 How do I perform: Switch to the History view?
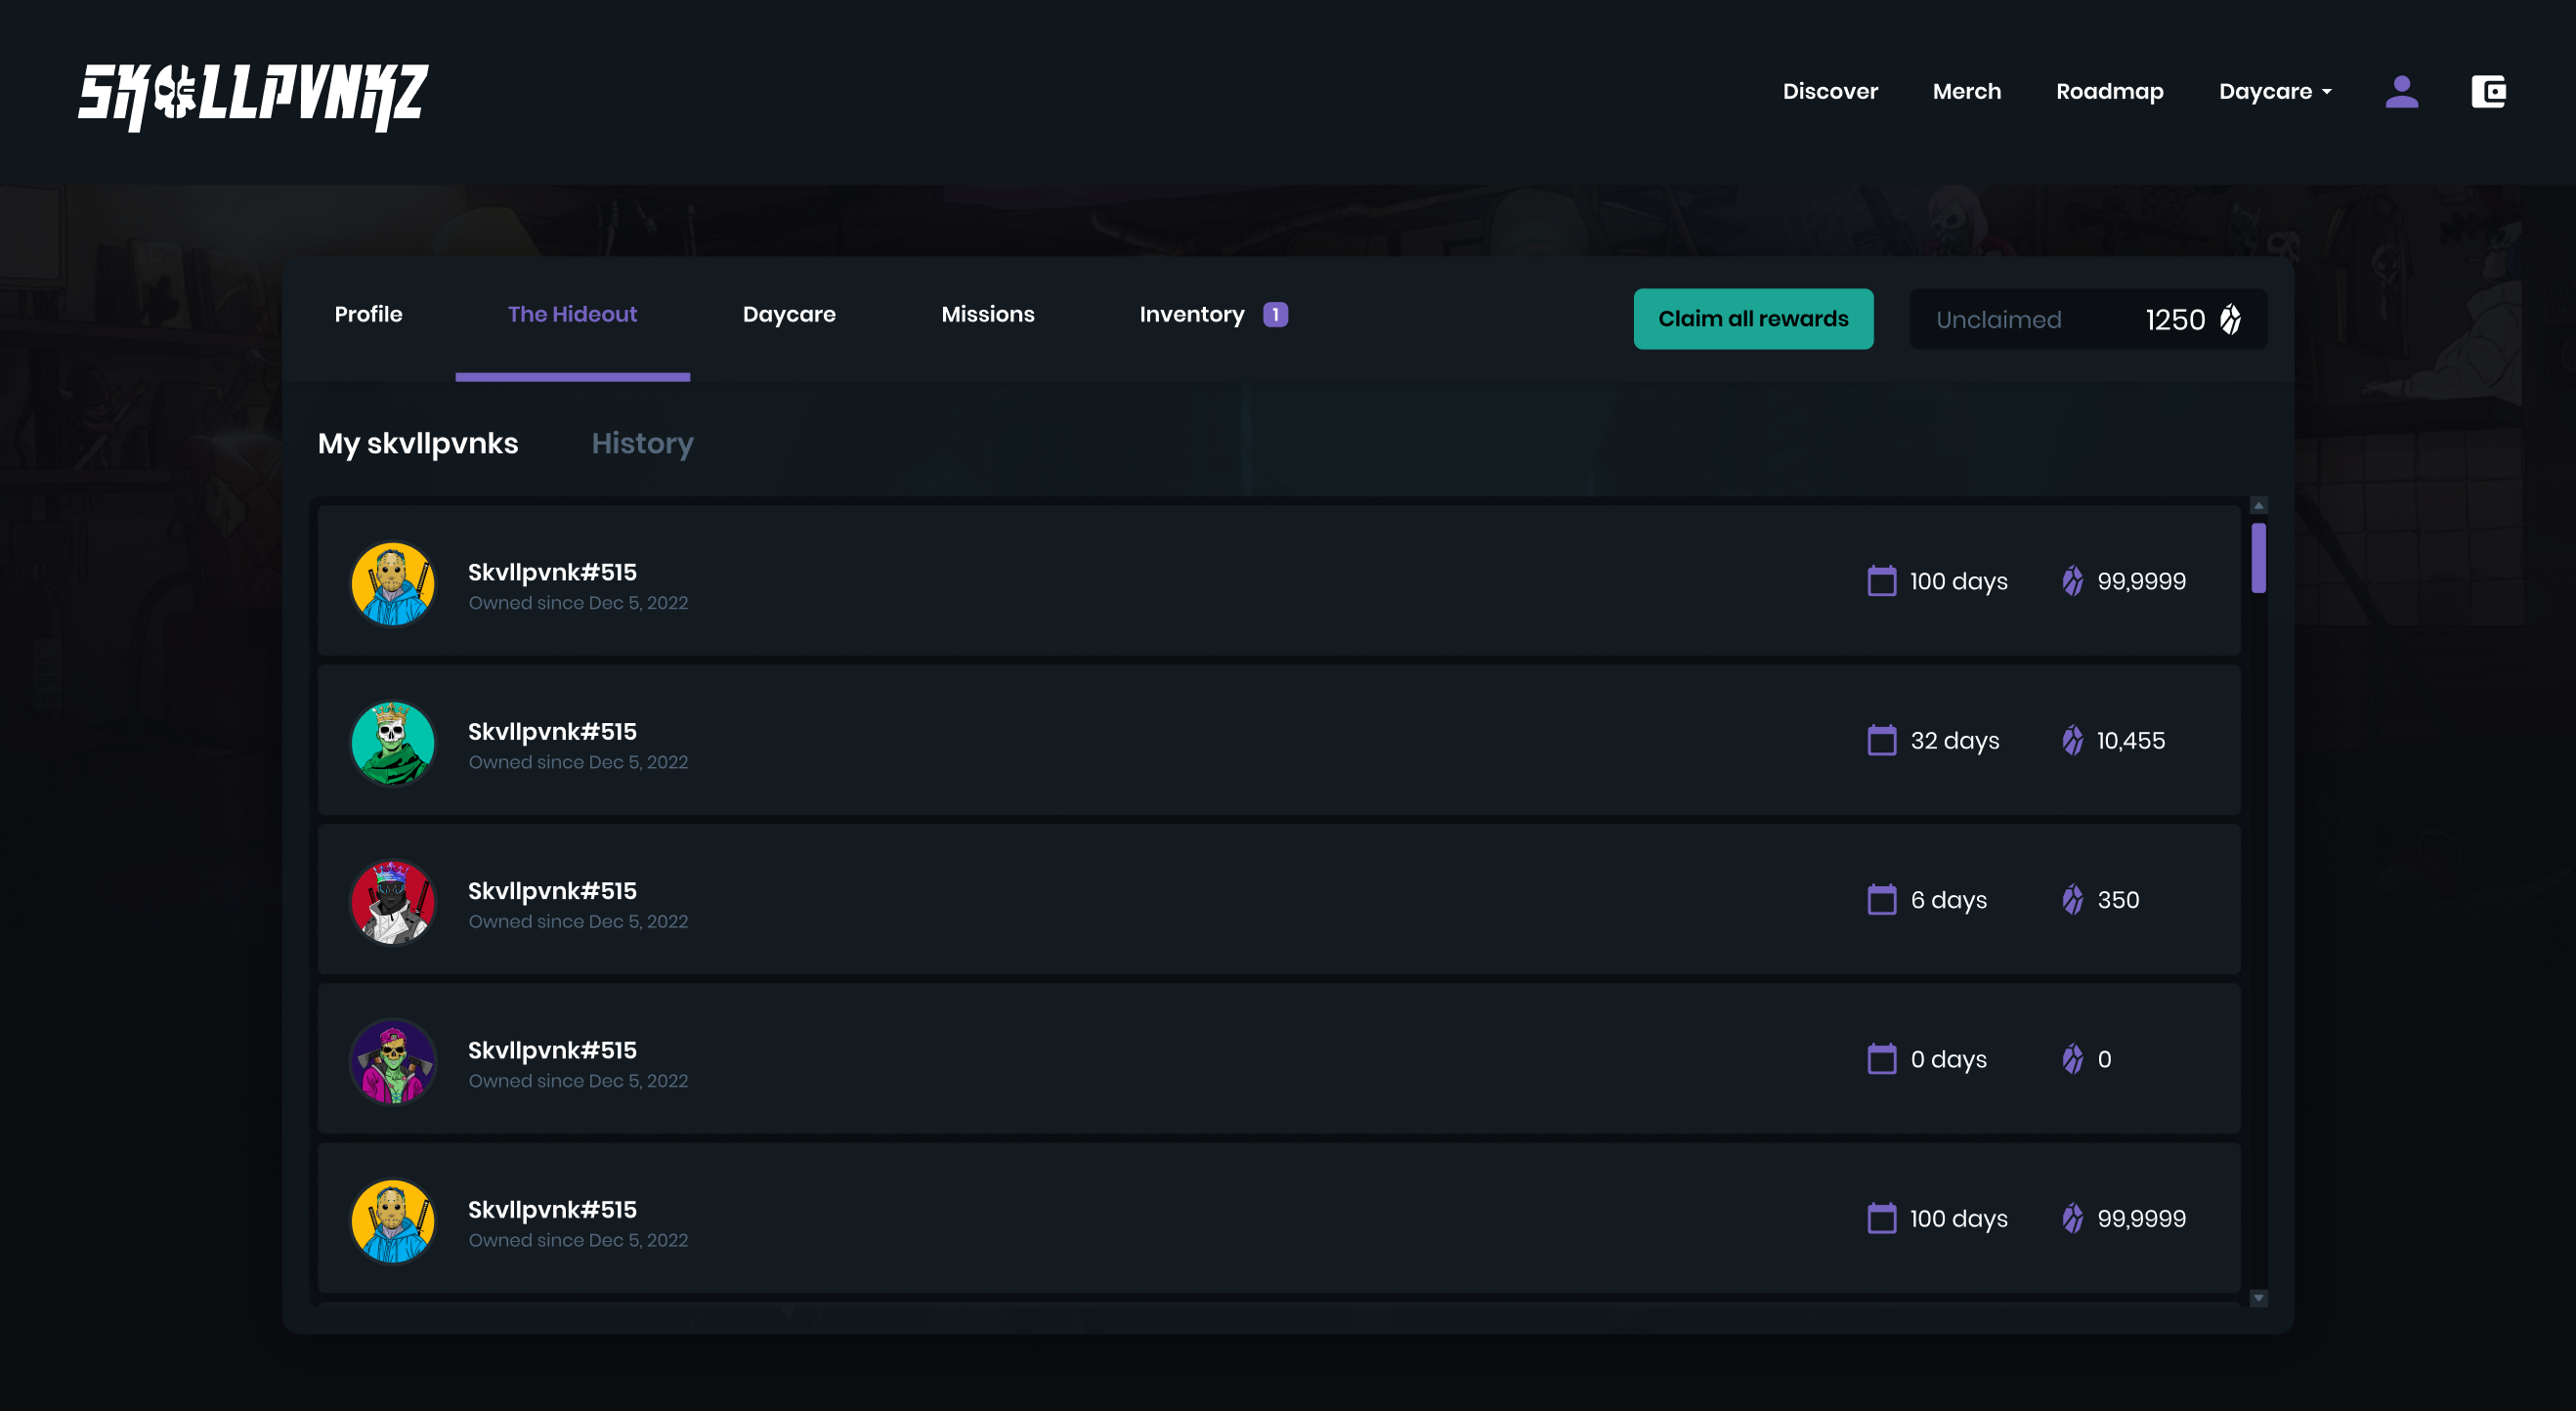coord(642,443)
